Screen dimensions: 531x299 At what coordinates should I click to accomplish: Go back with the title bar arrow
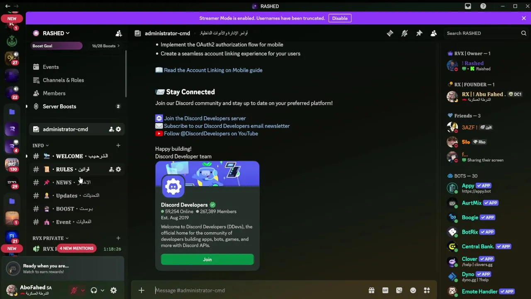(x=7, y=6)
